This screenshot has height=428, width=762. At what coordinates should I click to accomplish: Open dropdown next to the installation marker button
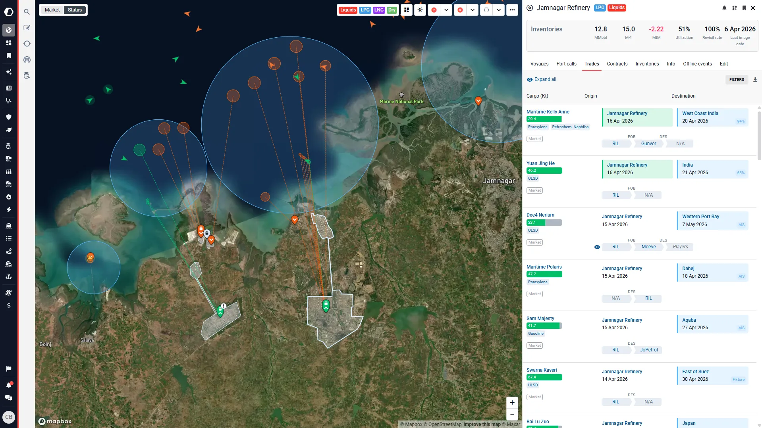[473, 10]
